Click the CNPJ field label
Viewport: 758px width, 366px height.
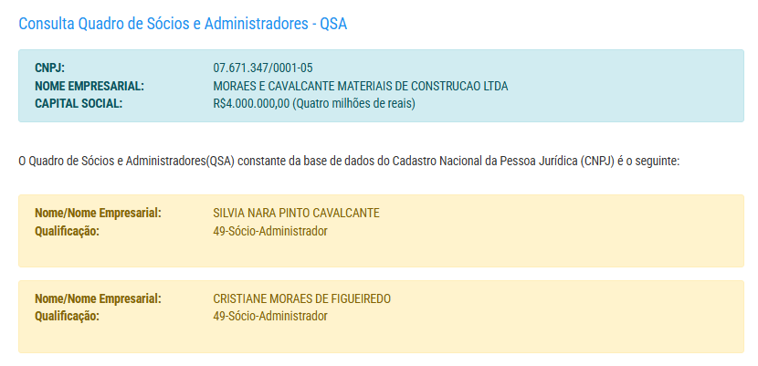[x=49, y=68]
